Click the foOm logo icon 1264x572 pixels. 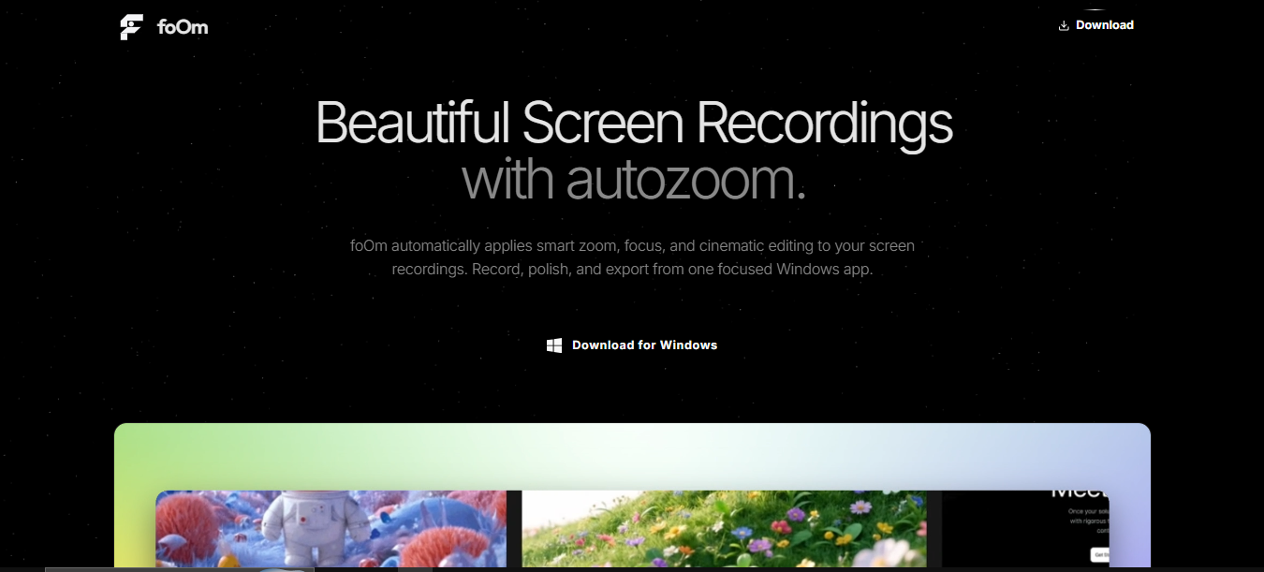(131, 27)
